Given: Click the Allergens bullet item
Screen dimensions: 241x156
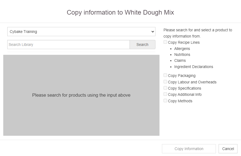Looking at the screenshot, I should pos(182,49).
